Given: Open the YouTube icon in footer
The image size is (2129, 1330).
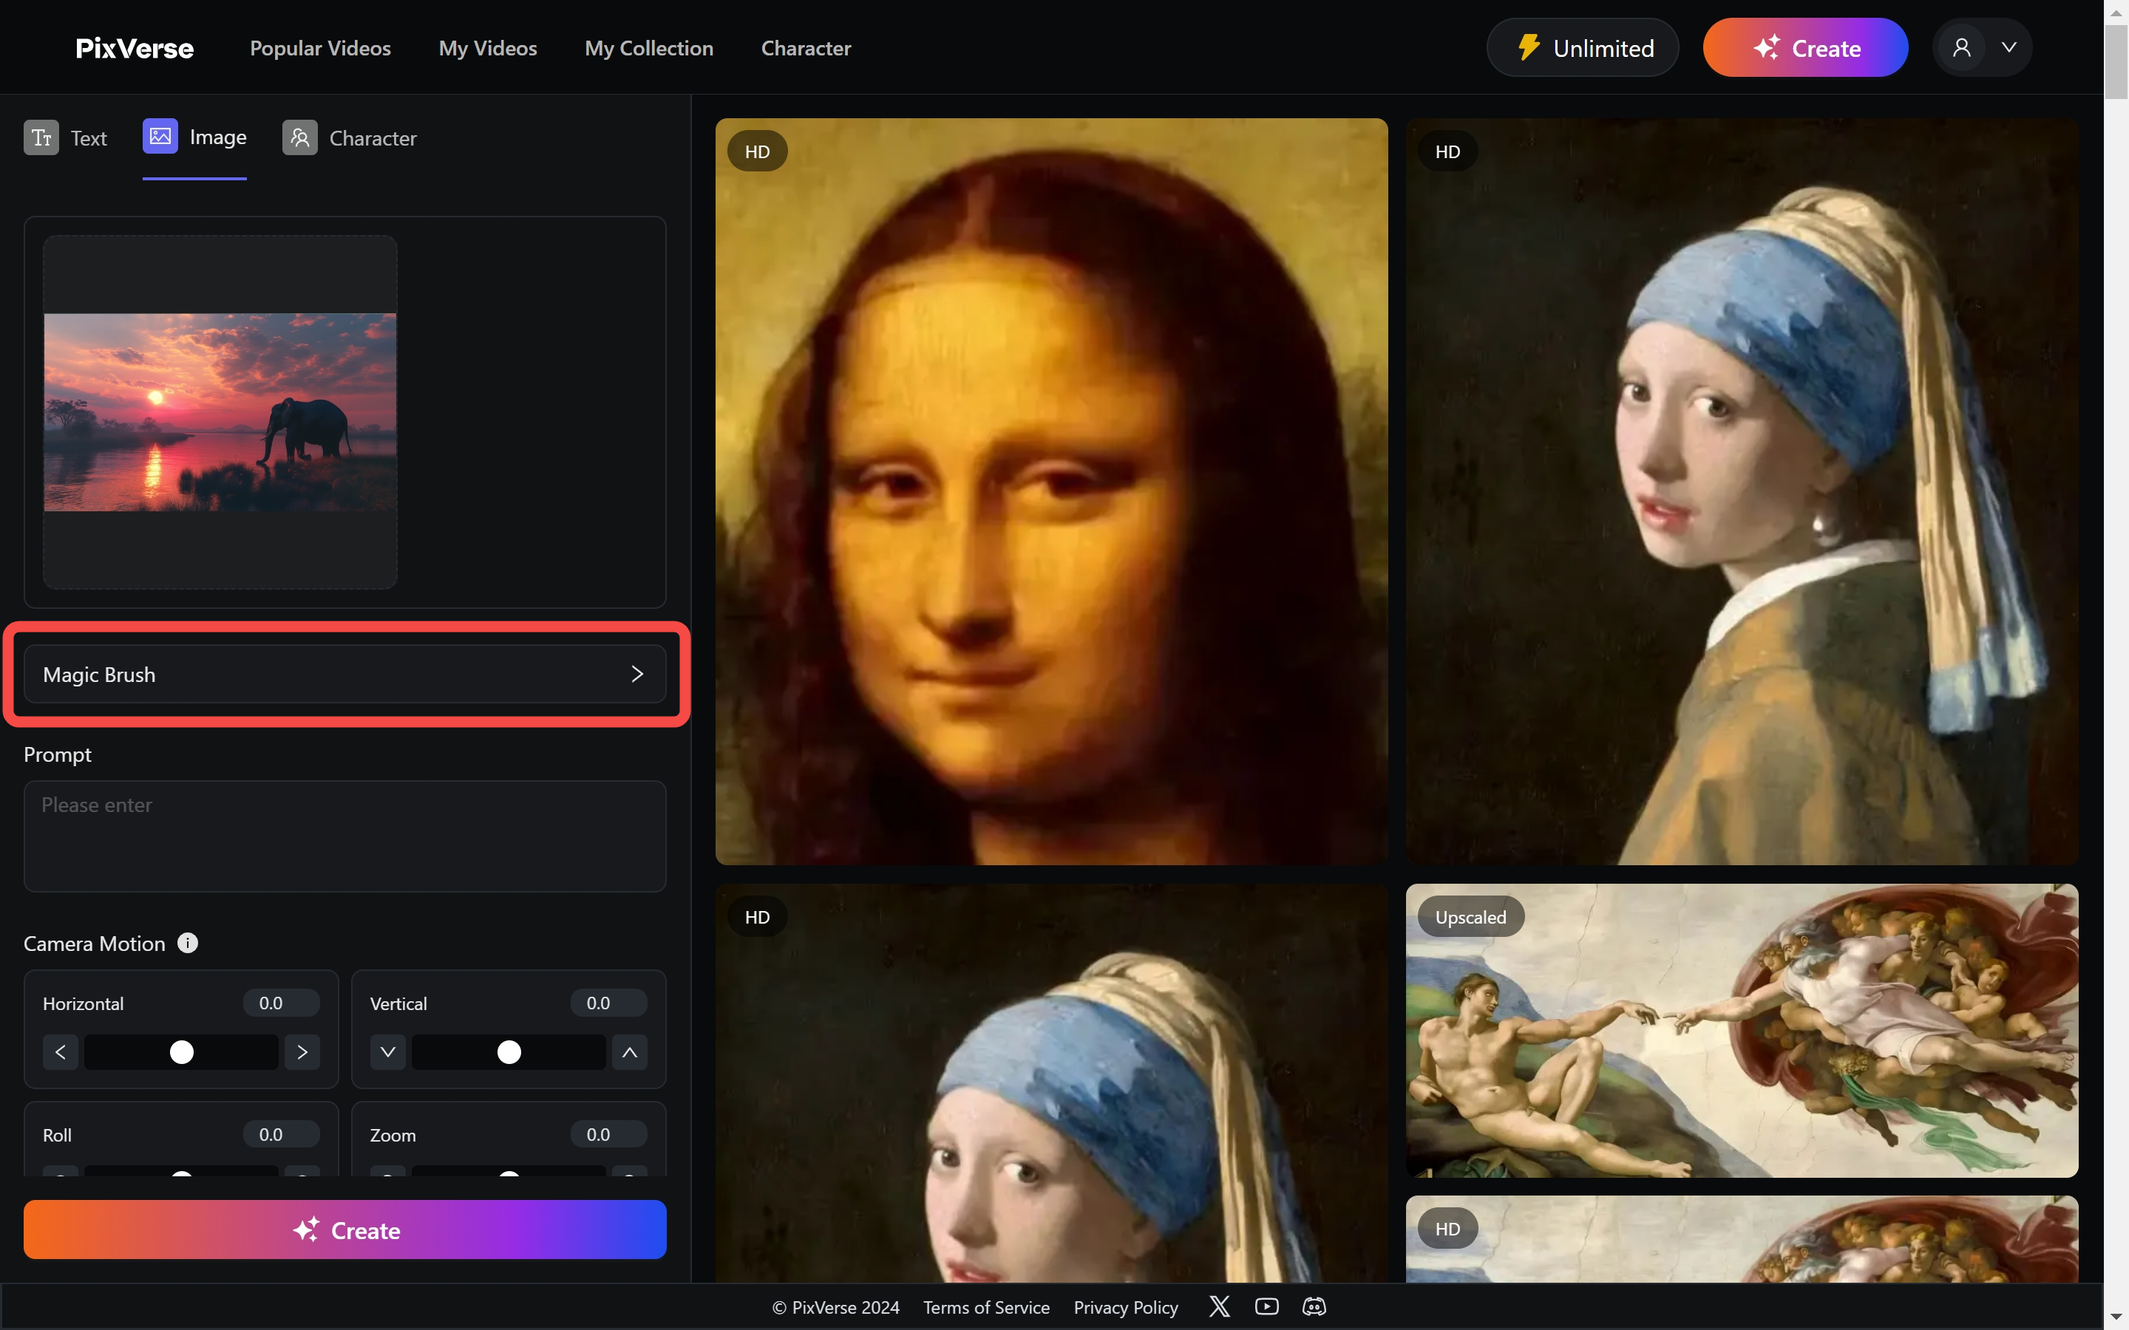Looking at the screenshot, I should tap(1267, 1306).
